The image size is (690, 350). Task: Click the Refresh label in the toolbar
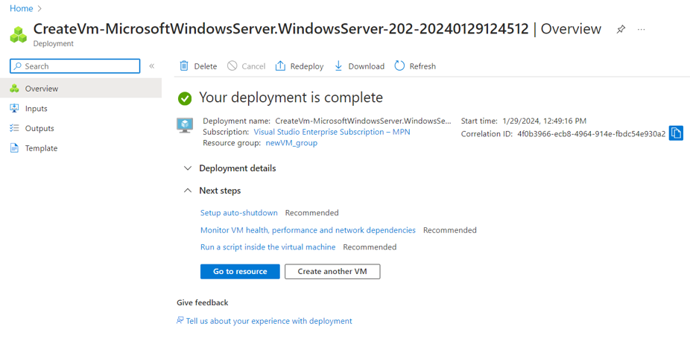coord(422,66)
